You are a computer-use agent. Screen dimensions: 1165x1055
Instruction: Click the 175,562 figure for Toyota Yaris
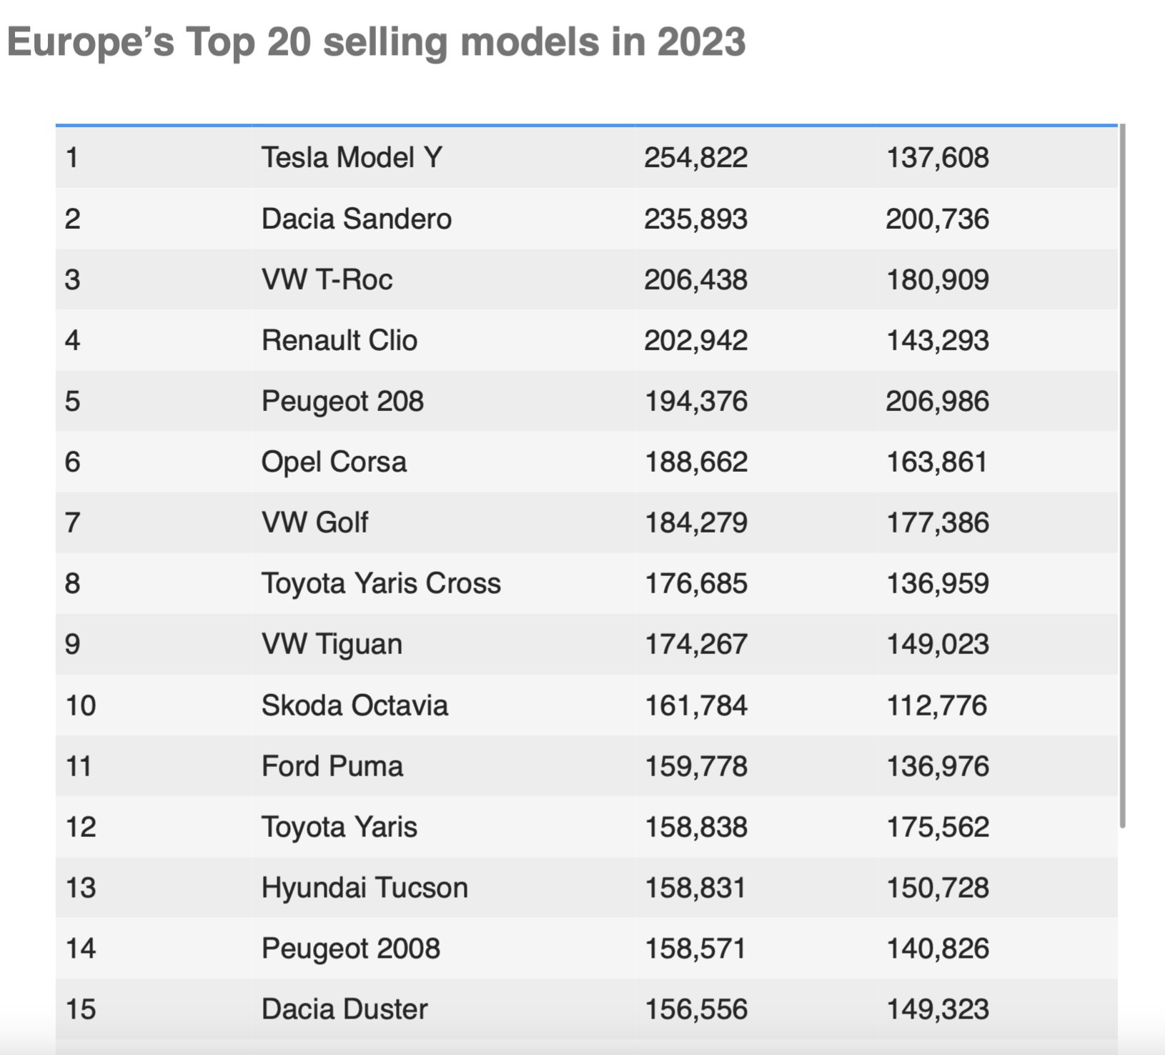coord(937,827)
